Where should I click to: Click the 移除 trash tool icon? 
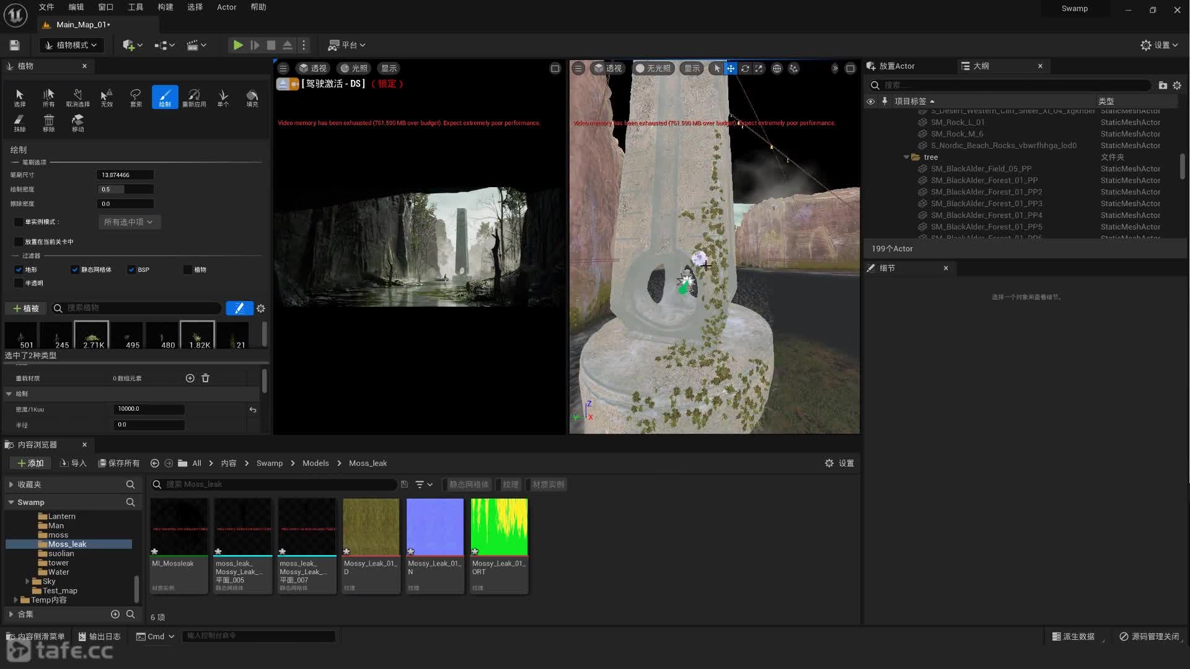pos(48,122)
